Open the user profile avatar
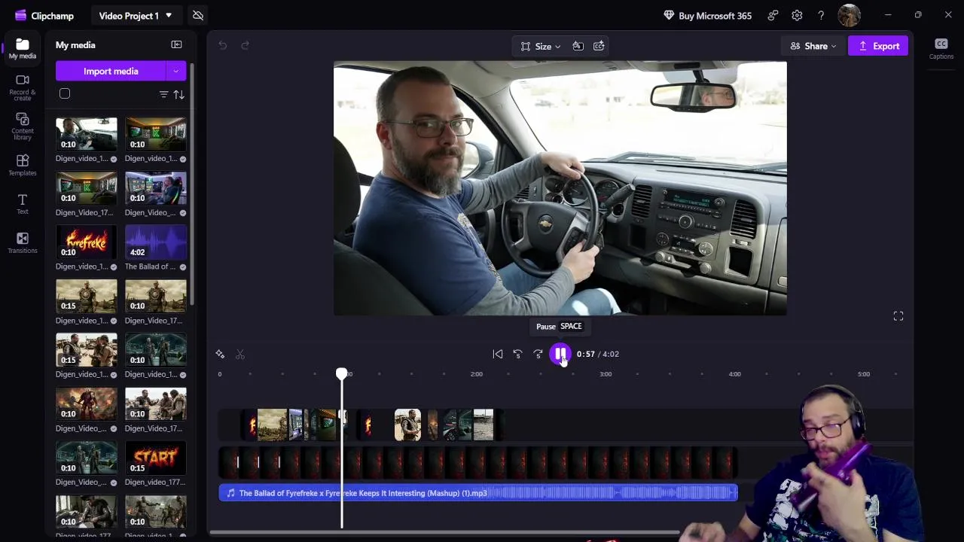964x542 pixels. pyautogui.click(x=849, y=15)
